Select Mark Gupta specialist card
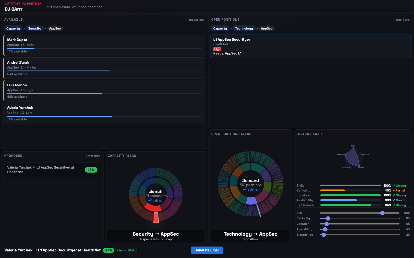 (x=104, y=45)
